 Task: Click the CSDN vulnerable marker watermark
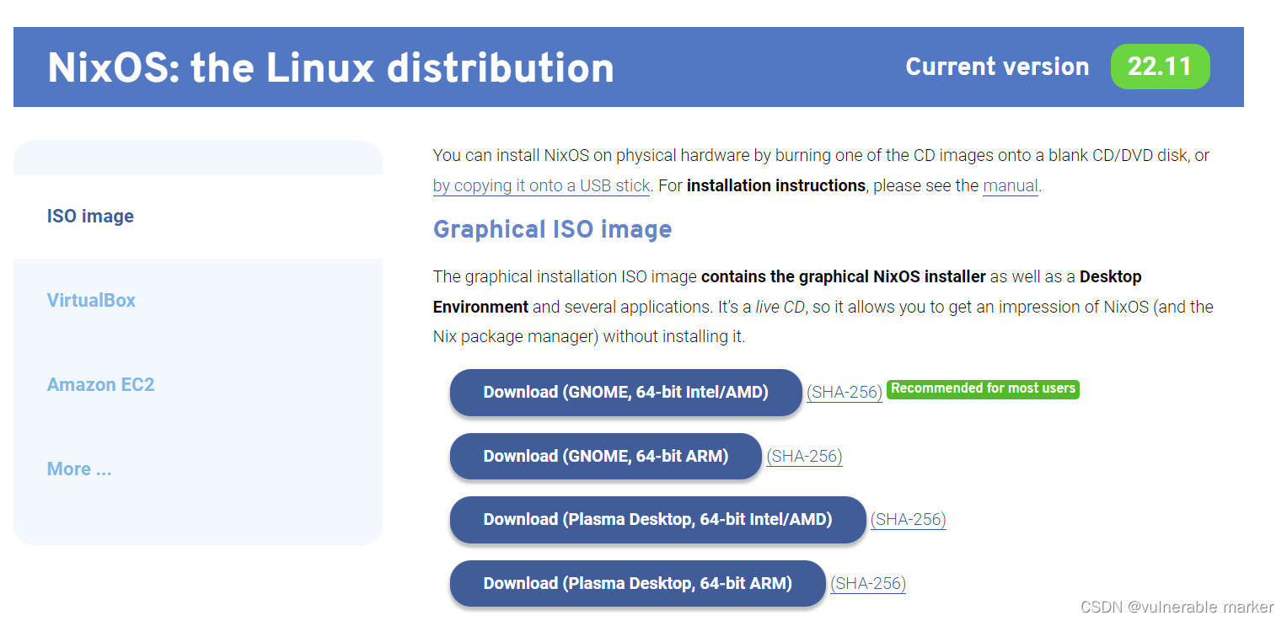pos(1177,607)
